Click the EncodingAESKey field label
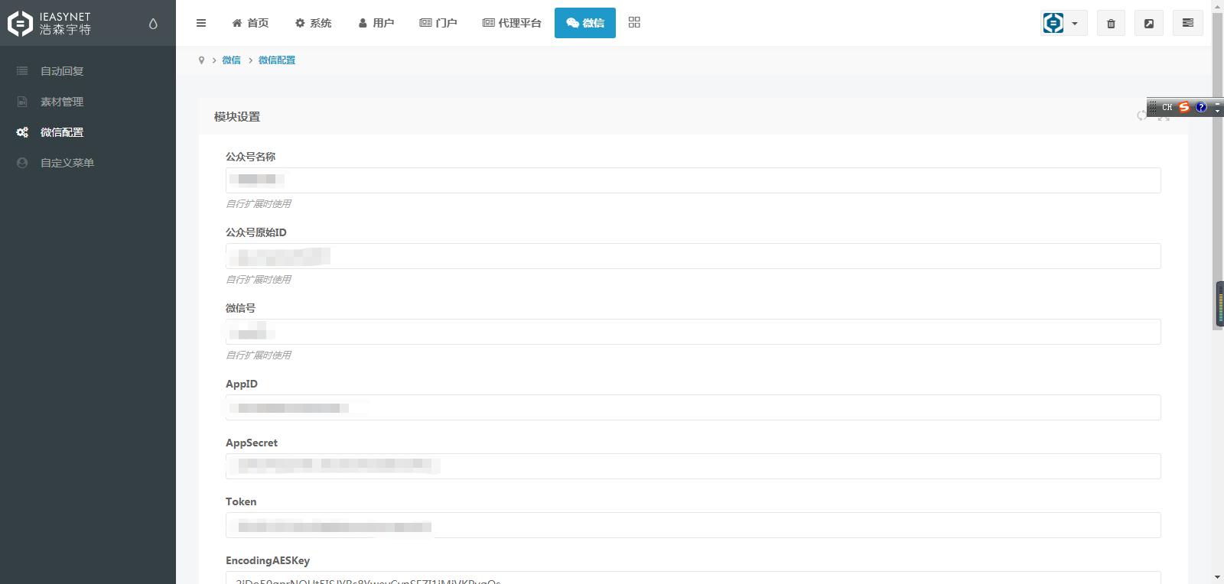 coord(268,560)
